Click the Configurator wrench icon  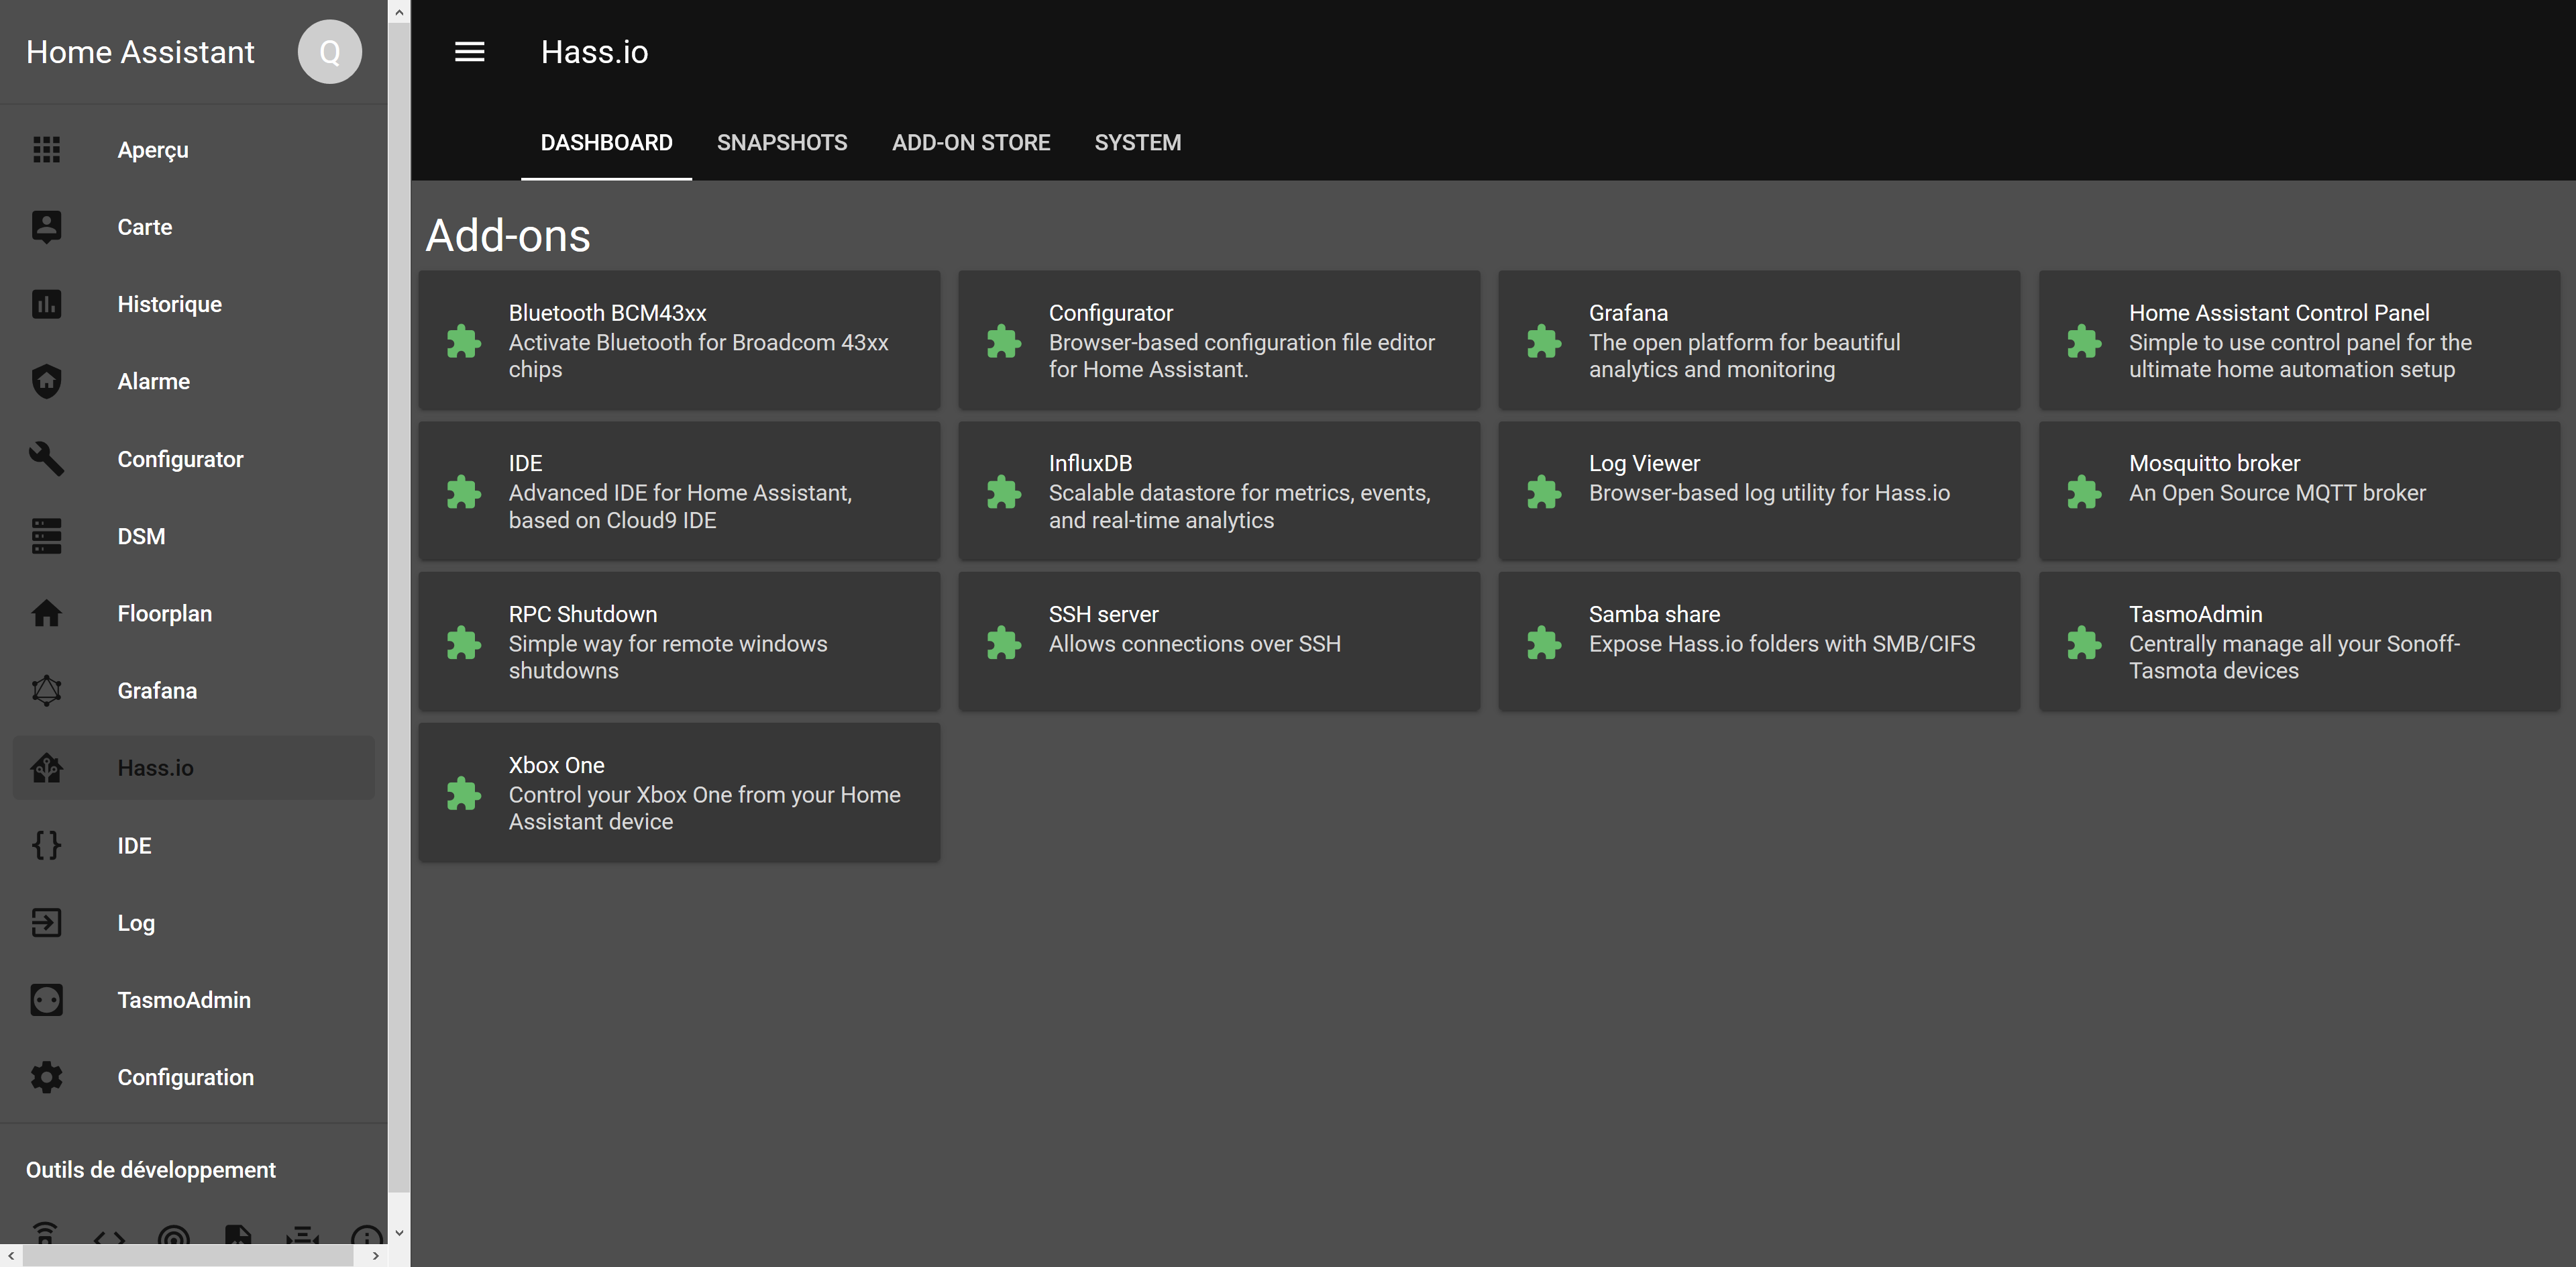coord(46,459)
